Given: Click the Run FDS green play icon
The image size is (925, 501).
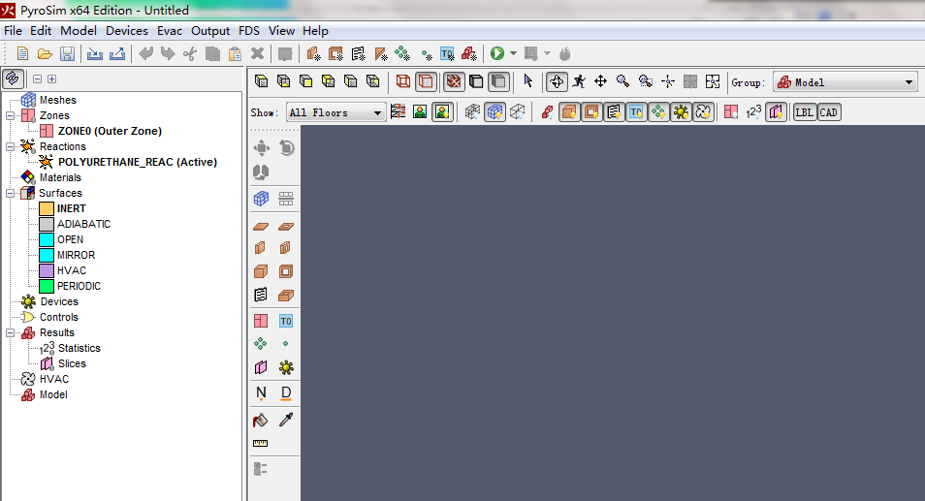Looking at the screenshot, I should [x=497, y=54].
